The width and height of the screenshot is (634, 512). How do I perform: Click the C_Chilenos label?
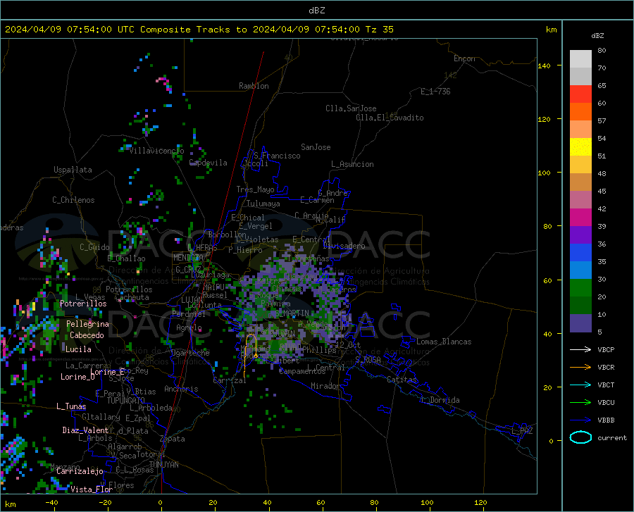point(73,200)
